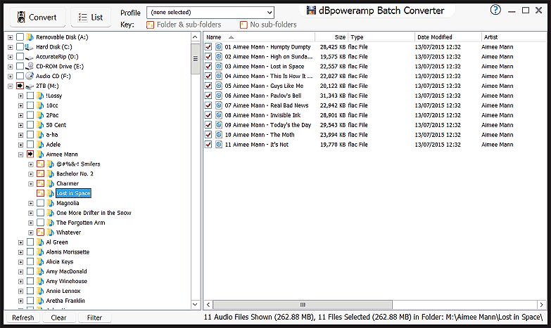551x328 pixels.
Task: Click the !Lossy folder icon
Action: (40, 96)
